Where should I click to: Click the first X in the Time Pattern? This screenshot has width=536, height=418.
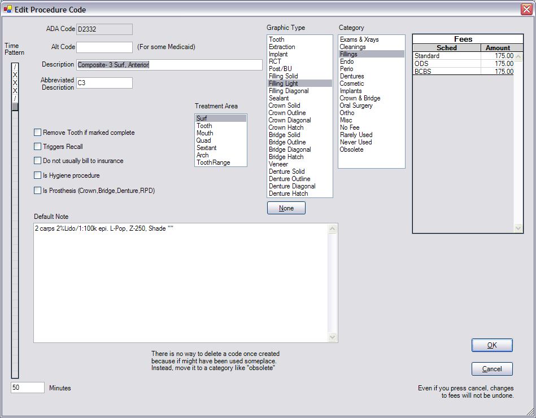click(15, 75)
